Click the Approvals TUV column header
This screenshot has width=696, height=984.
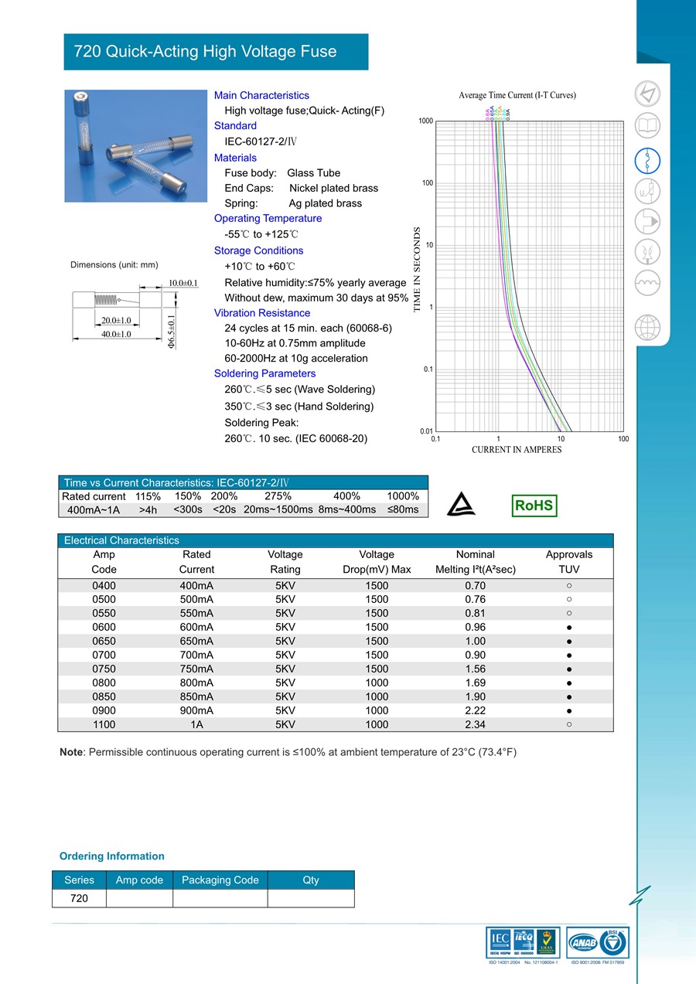[569, 562]
